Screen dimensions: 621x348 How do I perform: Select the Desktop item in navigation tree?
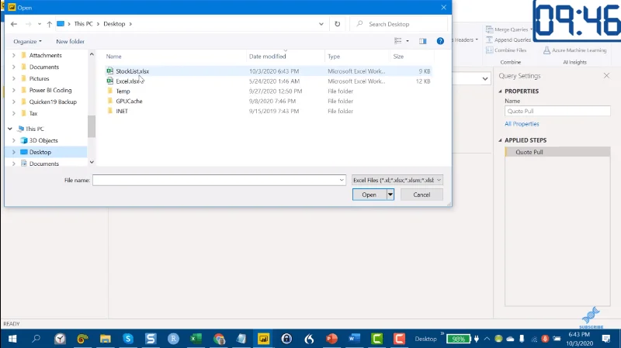point(40,152)
